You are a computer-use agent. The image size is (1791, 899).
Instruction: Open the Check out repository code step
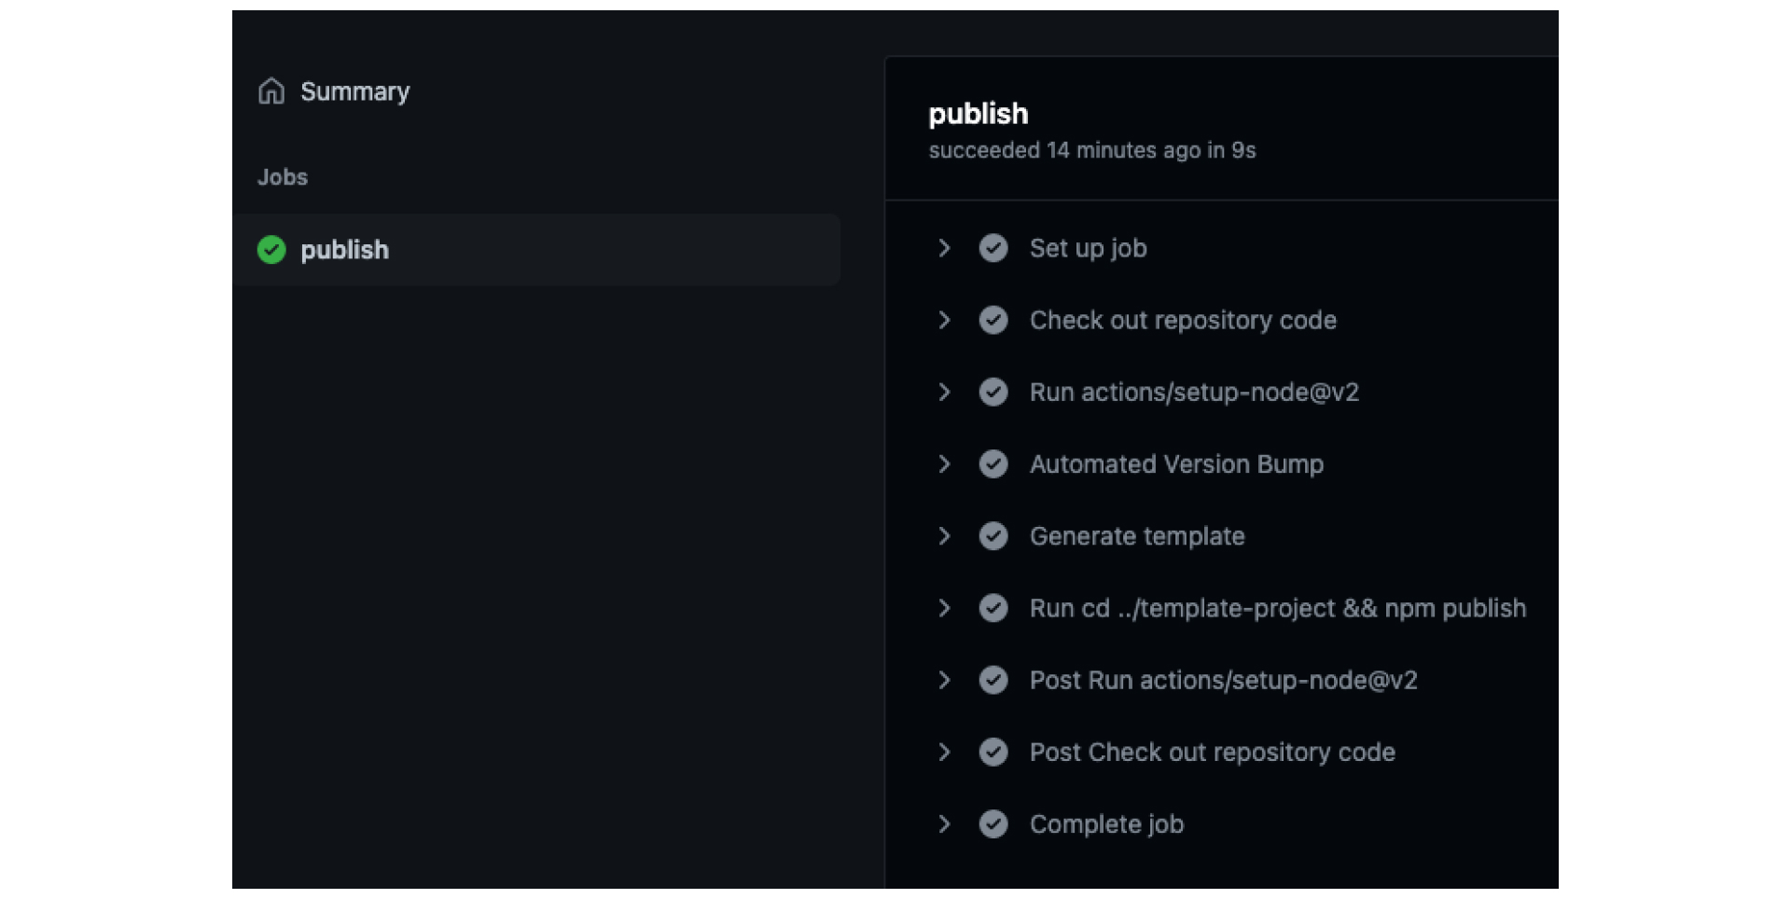tap(1183, 320)
